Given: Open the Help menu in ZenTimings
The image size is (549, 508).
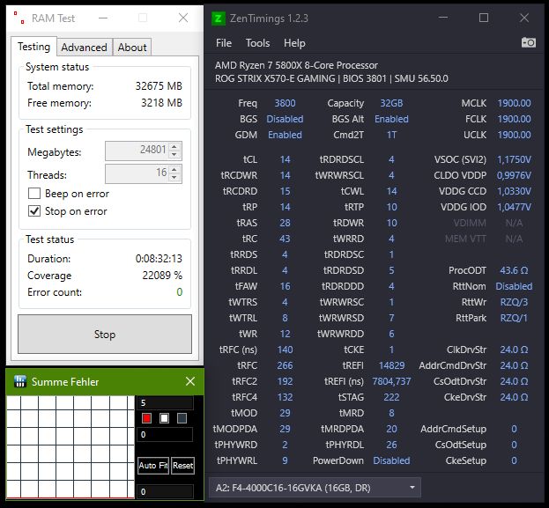Looking at the screenshot, I should [x=294, y=43].
